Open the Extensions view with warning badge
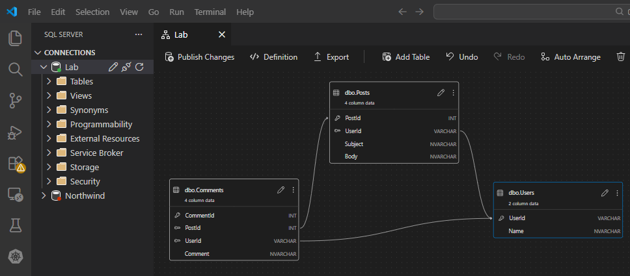 tap(15, 163)
